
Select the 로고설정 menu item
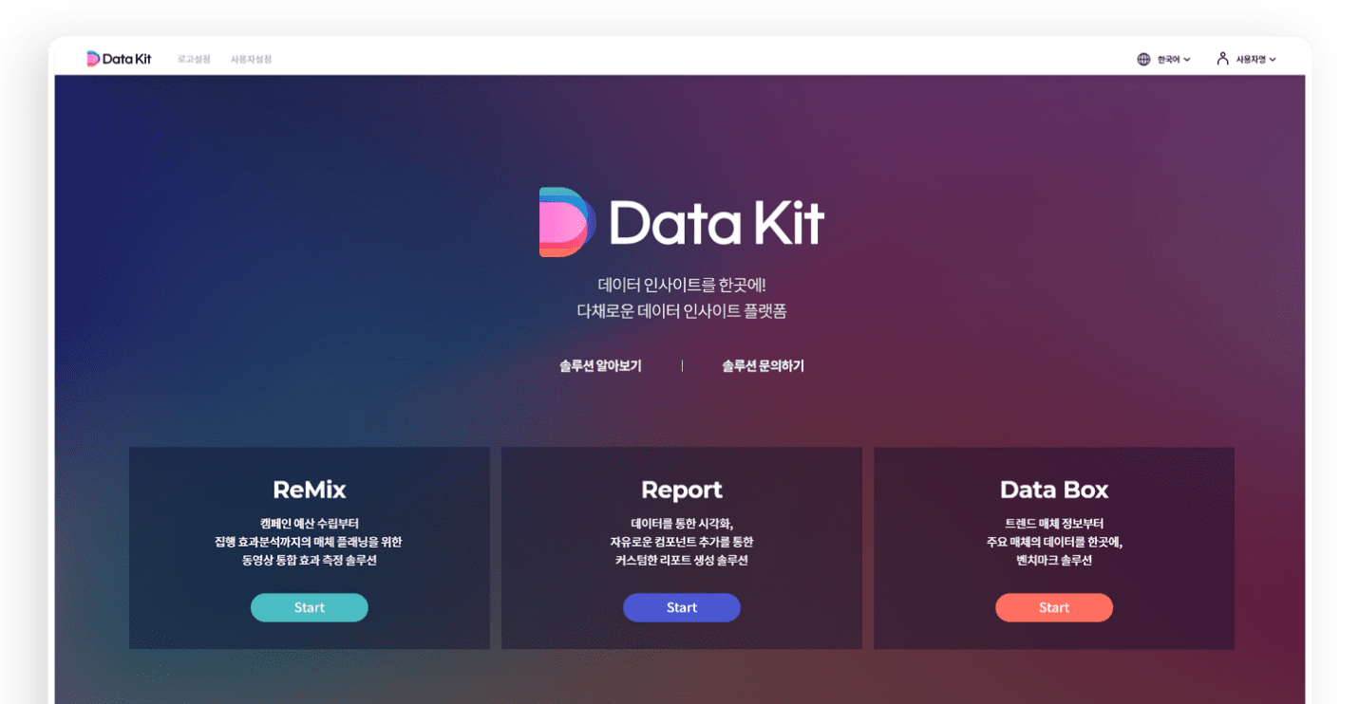192,58
